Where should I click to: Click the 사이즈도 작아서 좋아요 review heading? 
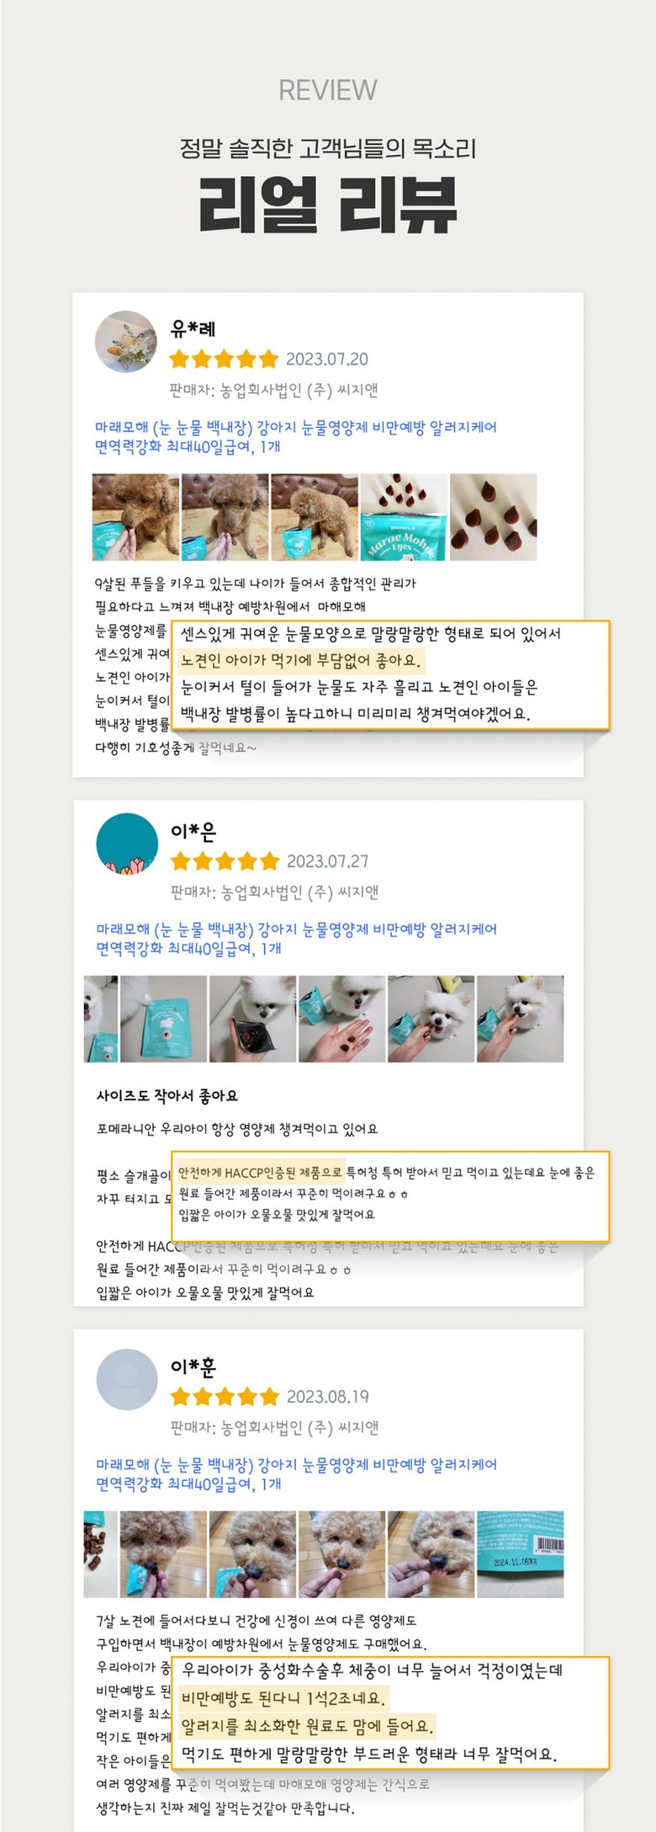coord(167,1095)
